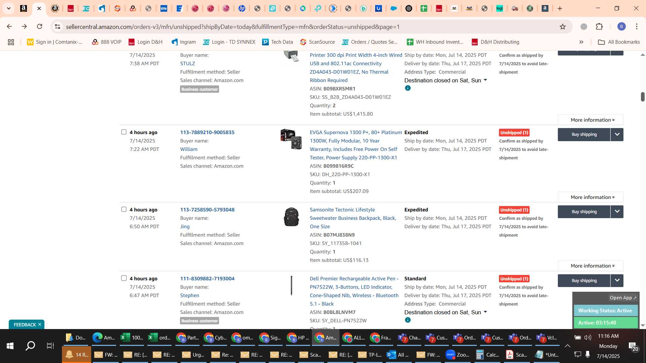The image size is (646, 363).
Task: Open Zoom from the taskbar
Action: 458,355
